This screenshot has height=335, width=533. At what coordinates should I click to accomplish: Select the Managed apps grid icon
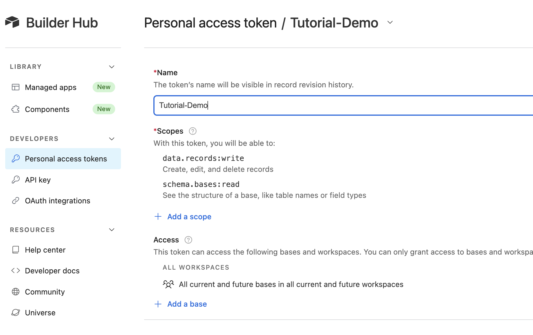coord(16,87)
